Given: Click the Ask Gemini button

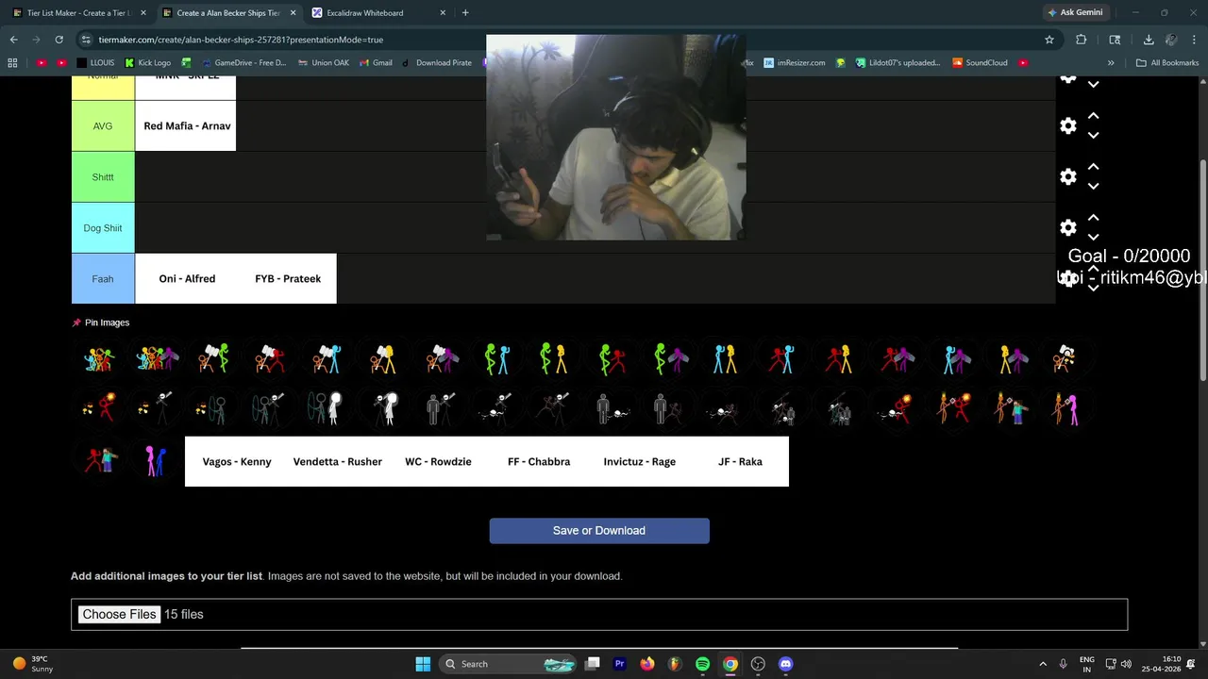Looking at the screenshot, I should pos(1075,13).
